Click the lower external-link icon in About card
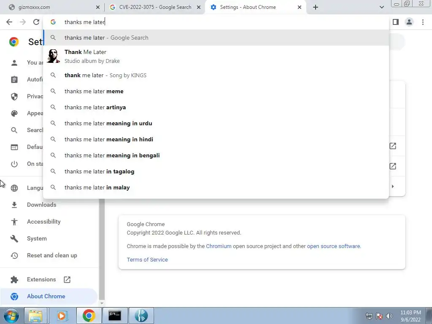Image resolution: width=432 pixels, height=324 pixels. [x=393, y=166]
